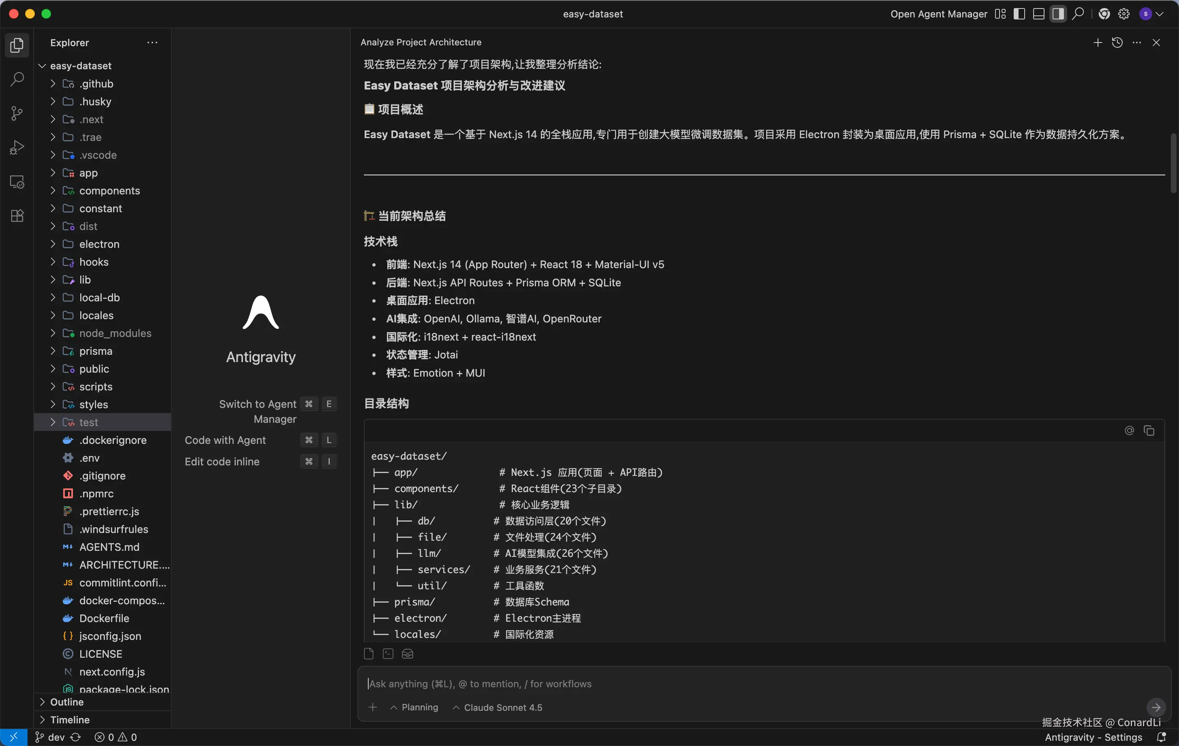Image resolution: width=1179 pixels, height=746 pixels.
Task: Click Open Agent Manager
Action: (x=939, y=14)
